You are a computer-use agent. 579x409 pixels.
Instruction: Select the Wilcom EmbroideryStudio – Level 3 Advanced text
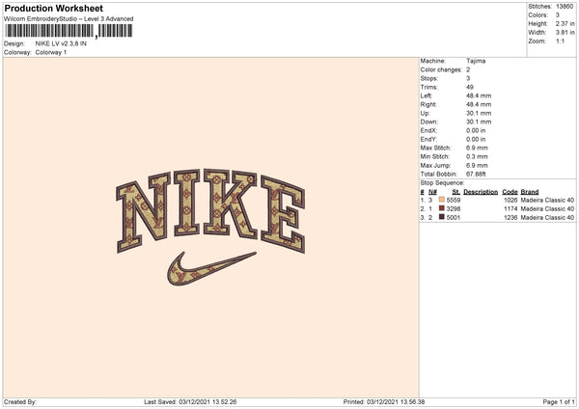[69, 19]
